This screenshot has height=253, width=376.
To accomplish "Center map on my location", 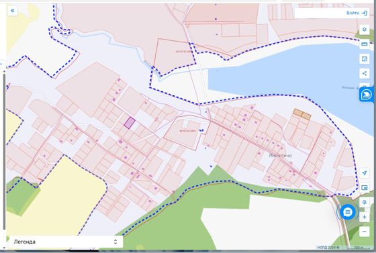I will [x=364, y=172].
